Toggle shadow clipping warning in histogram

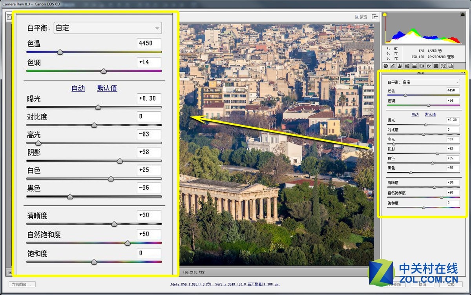pos(385,15)
